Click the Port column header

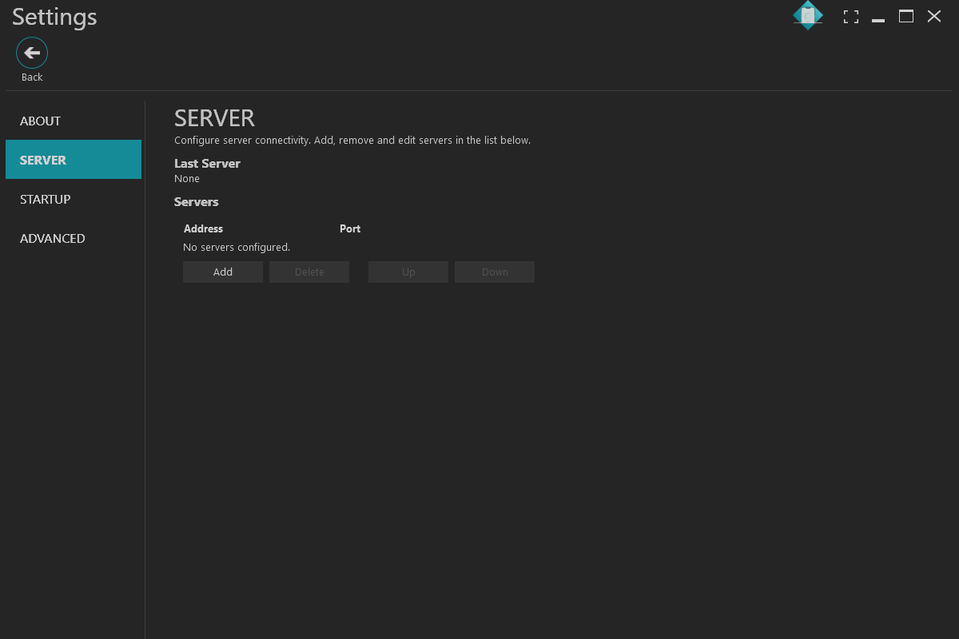point(350,228)
